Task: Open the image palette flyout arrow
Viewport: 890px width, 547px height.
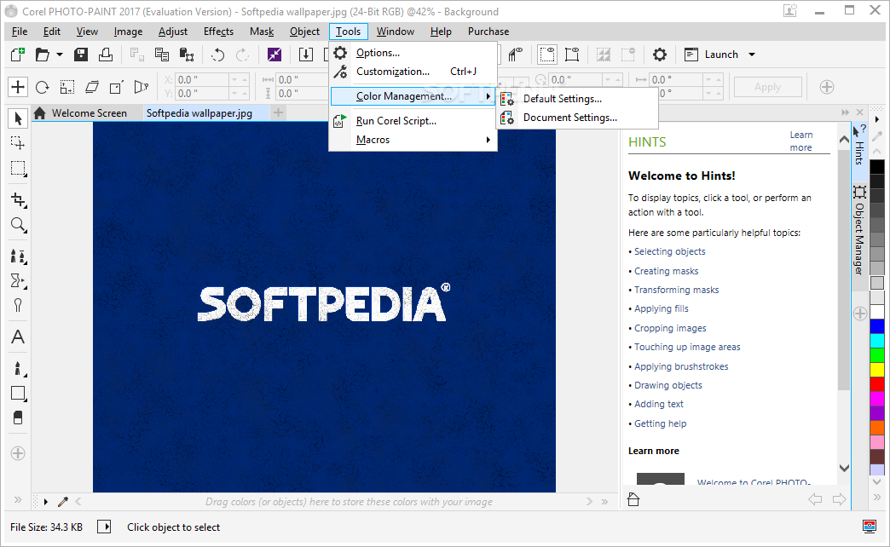Action: point(46,502)
